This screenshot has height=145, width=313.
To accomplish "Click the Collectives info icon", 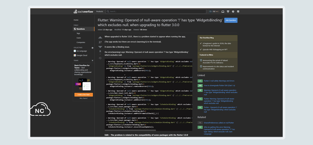I will tap(92, 48).
